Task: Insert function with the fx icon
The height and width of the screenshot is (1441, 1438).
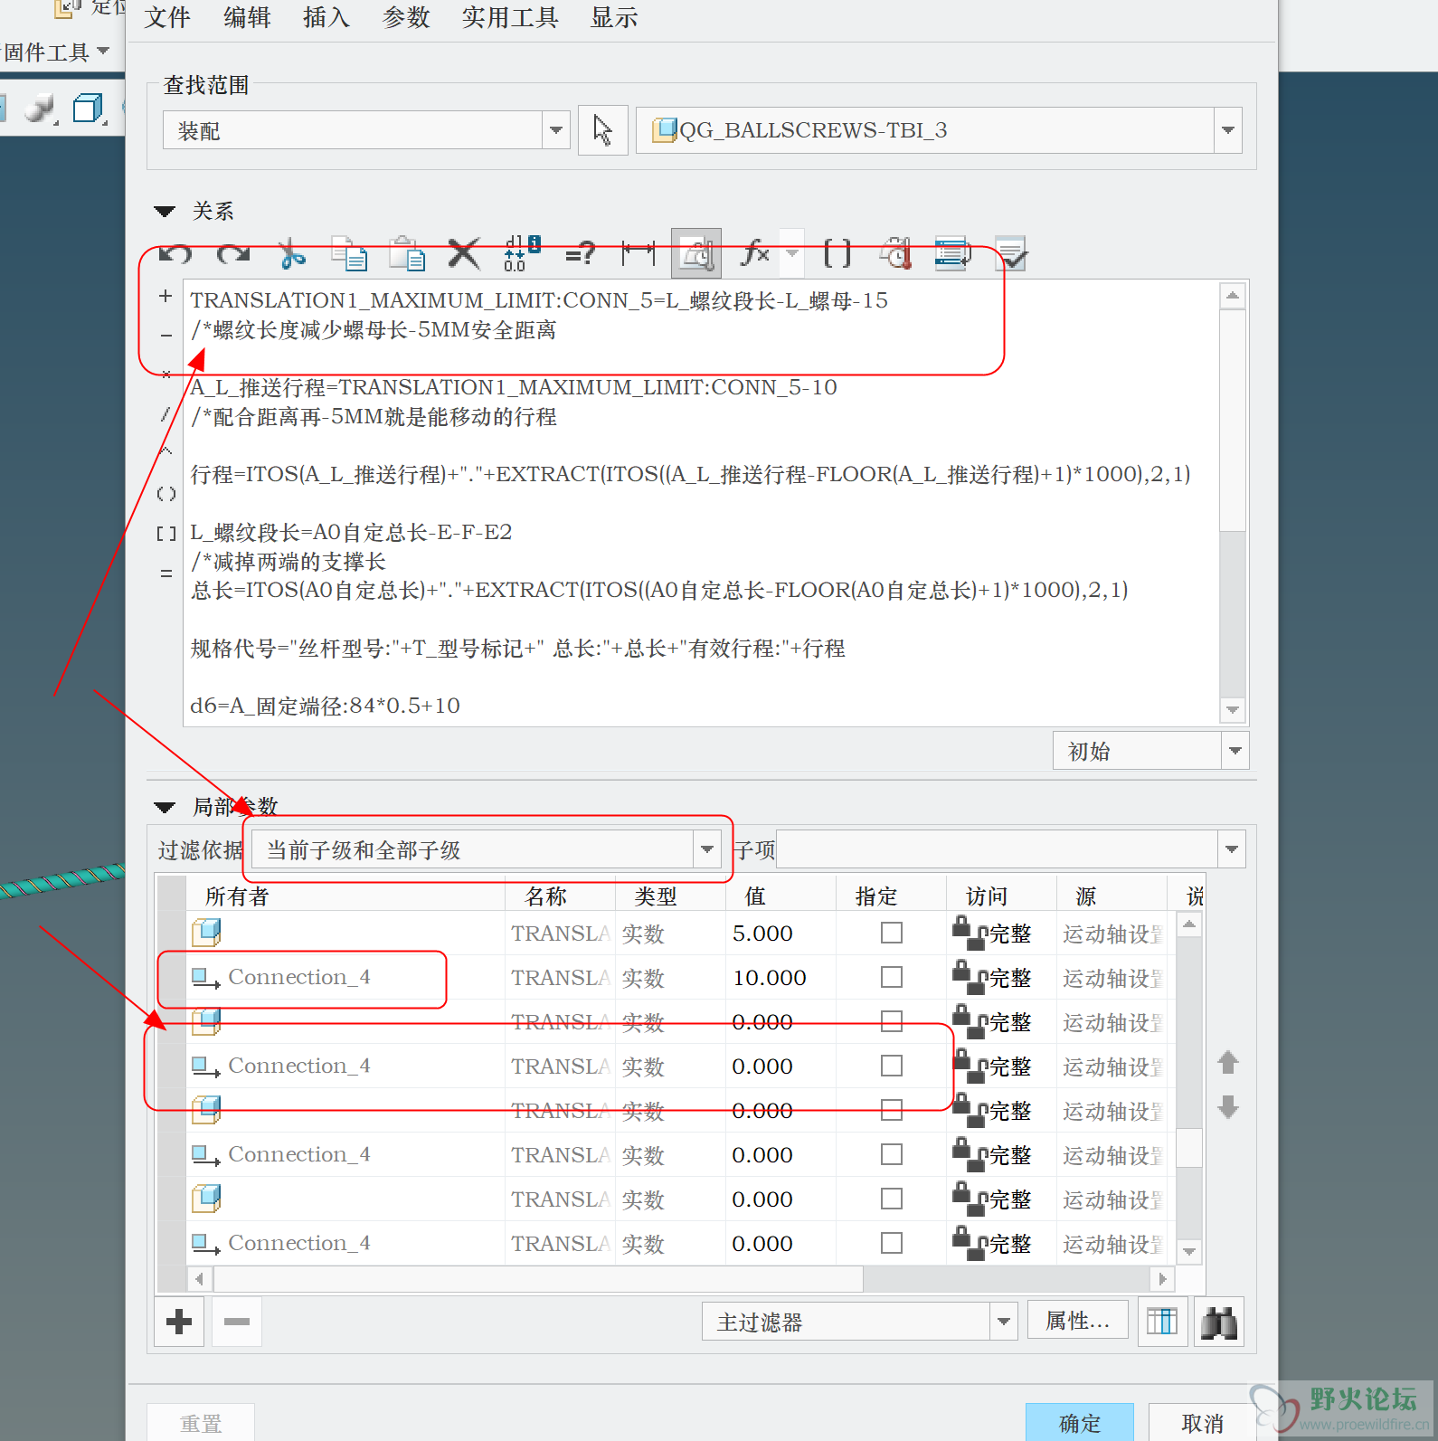Action: [x=754, y=254]
